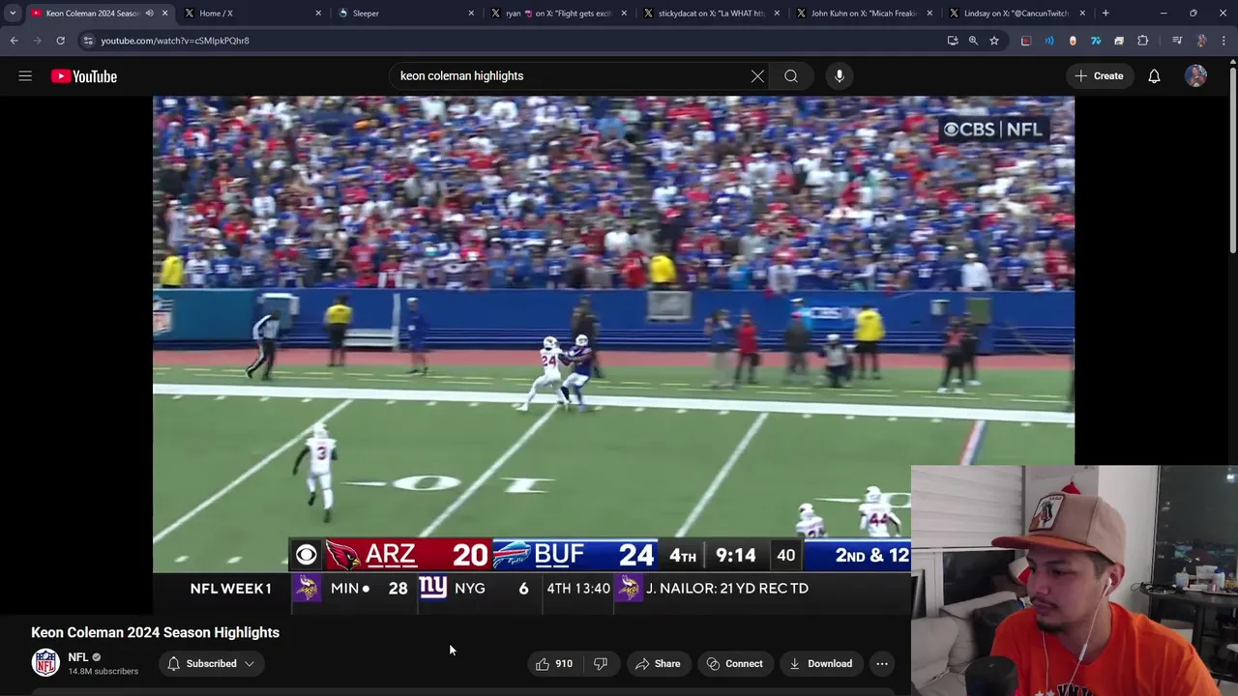Clear the search box with the X
This screenshot has width=1238, height=696.
tap(757, 76)
